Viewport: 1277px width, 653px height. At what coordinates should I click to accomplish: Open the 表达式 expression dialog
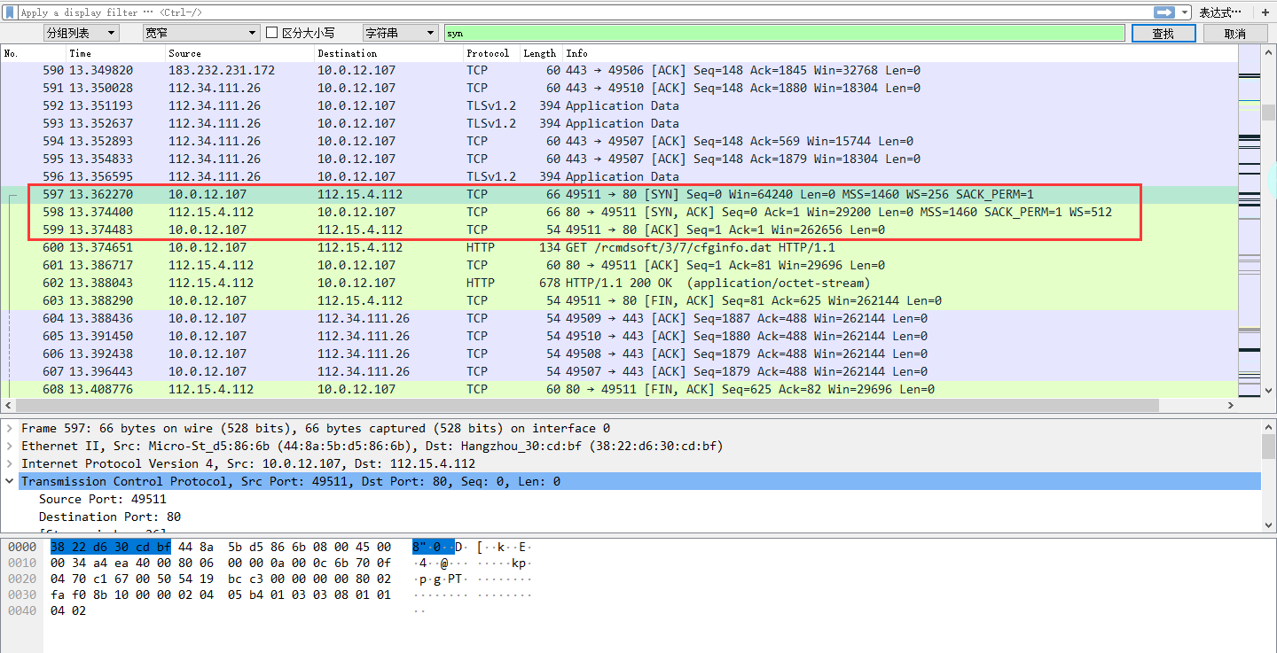(1221, 12)
